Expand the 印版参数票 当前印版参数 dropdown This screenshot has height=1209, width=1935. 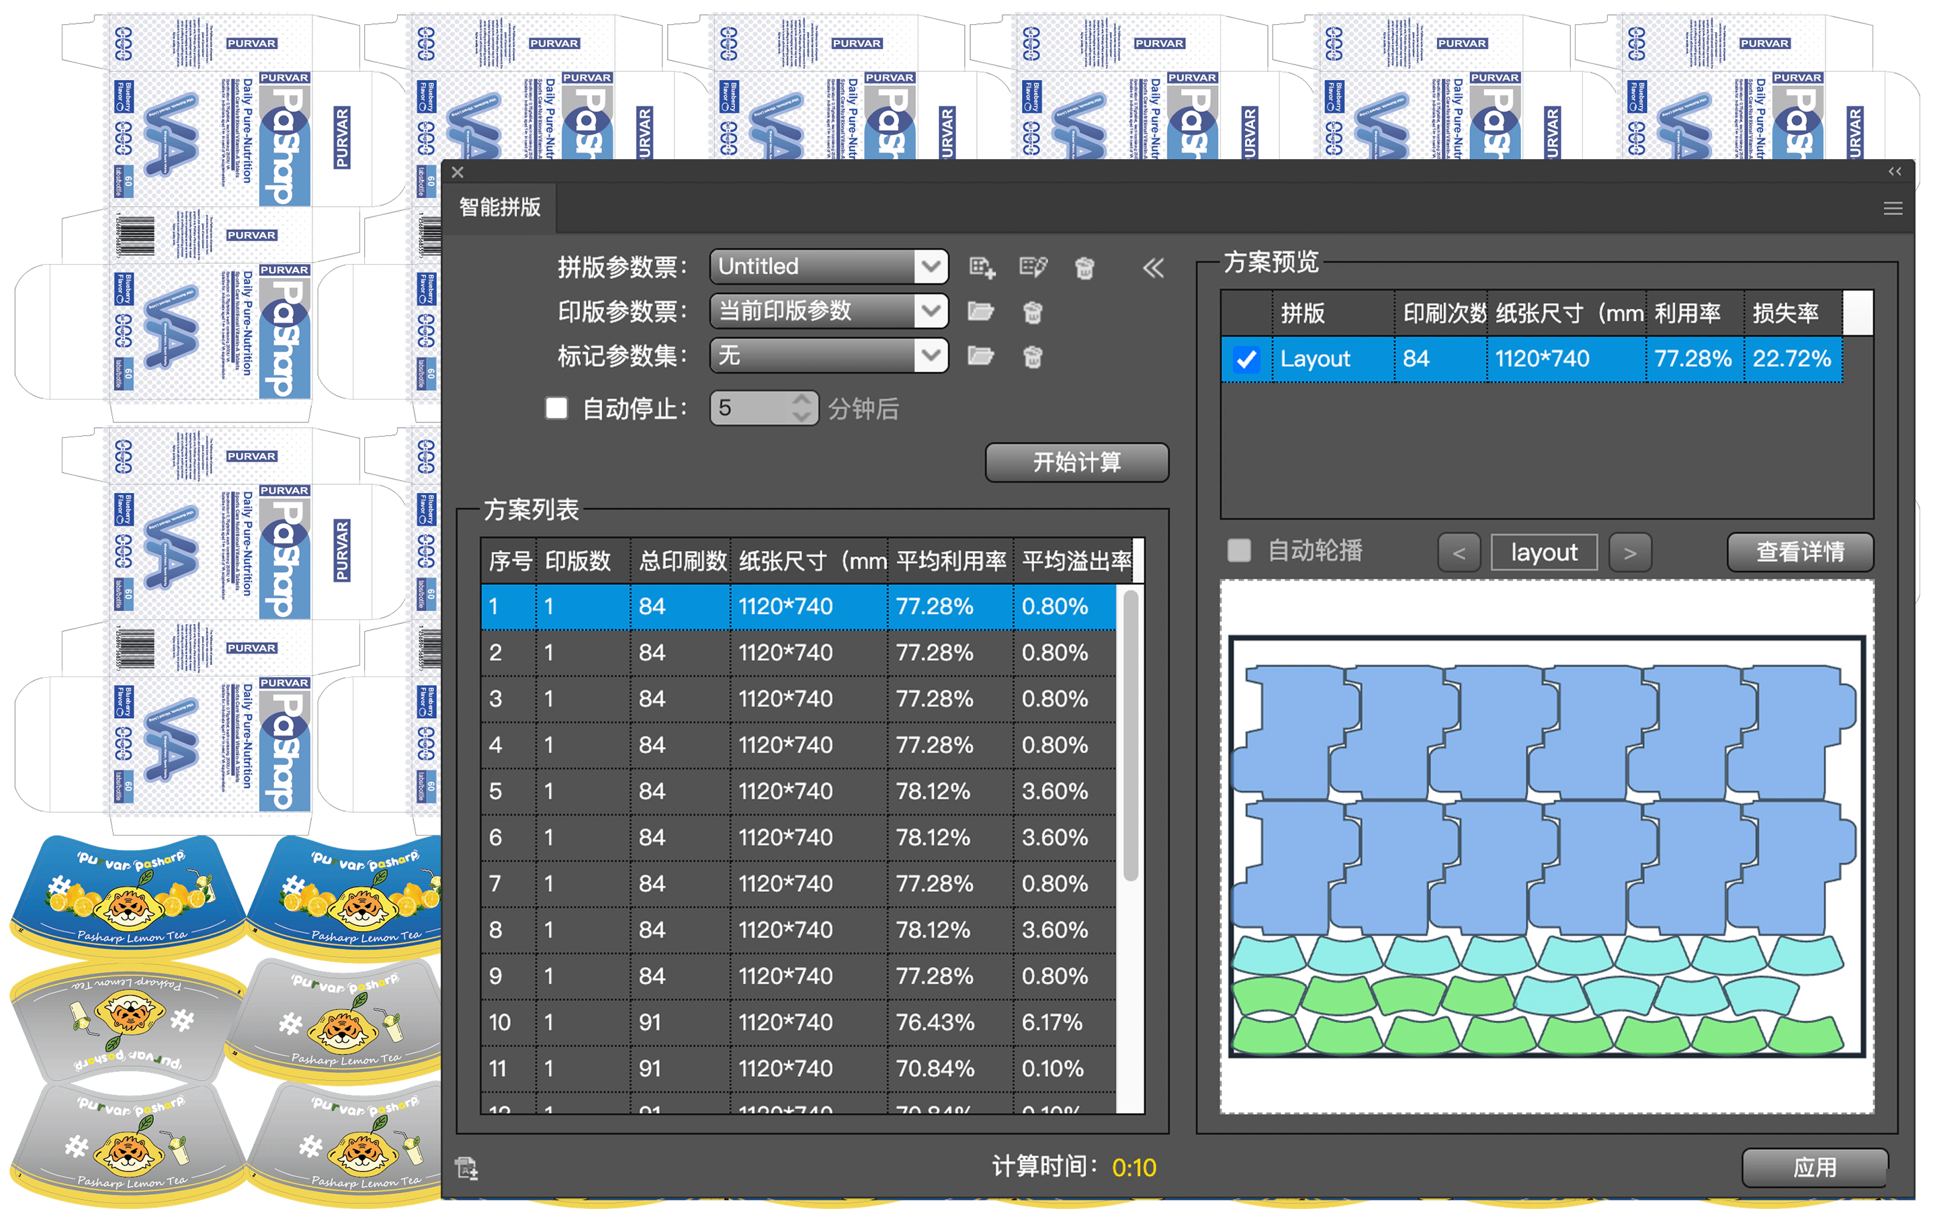pos(829,310)
